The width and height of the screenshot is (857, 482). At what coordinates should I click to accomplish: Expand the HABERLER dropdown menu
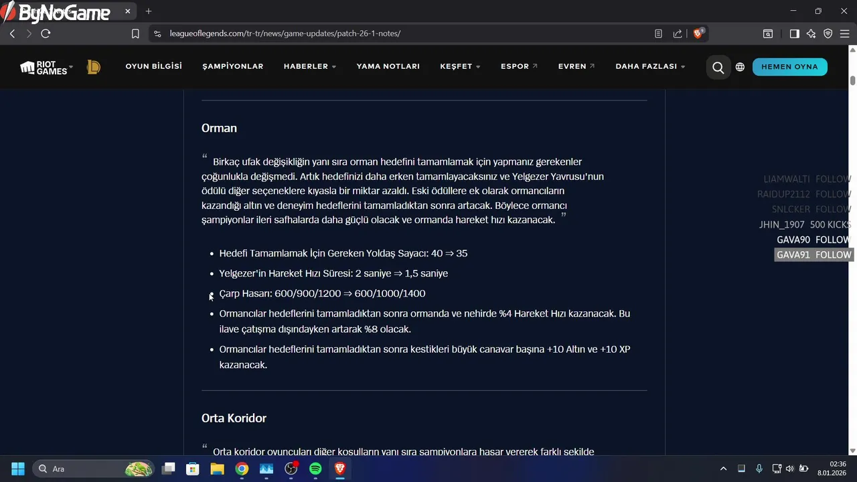click(x=310, y=66)
